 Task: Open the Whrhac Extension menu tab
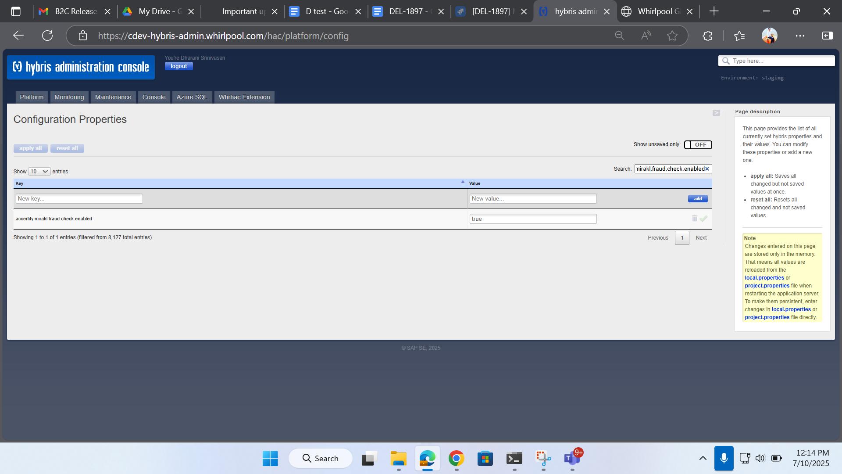(x=244, y=97)
